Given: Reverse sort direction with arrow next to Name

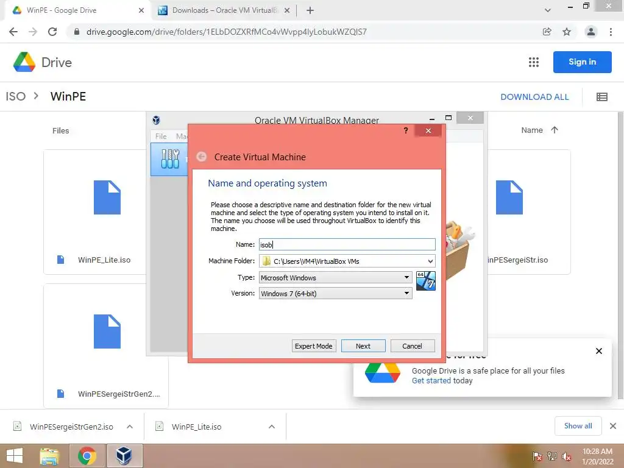Looking at the screenshot, I should point(555,130).
